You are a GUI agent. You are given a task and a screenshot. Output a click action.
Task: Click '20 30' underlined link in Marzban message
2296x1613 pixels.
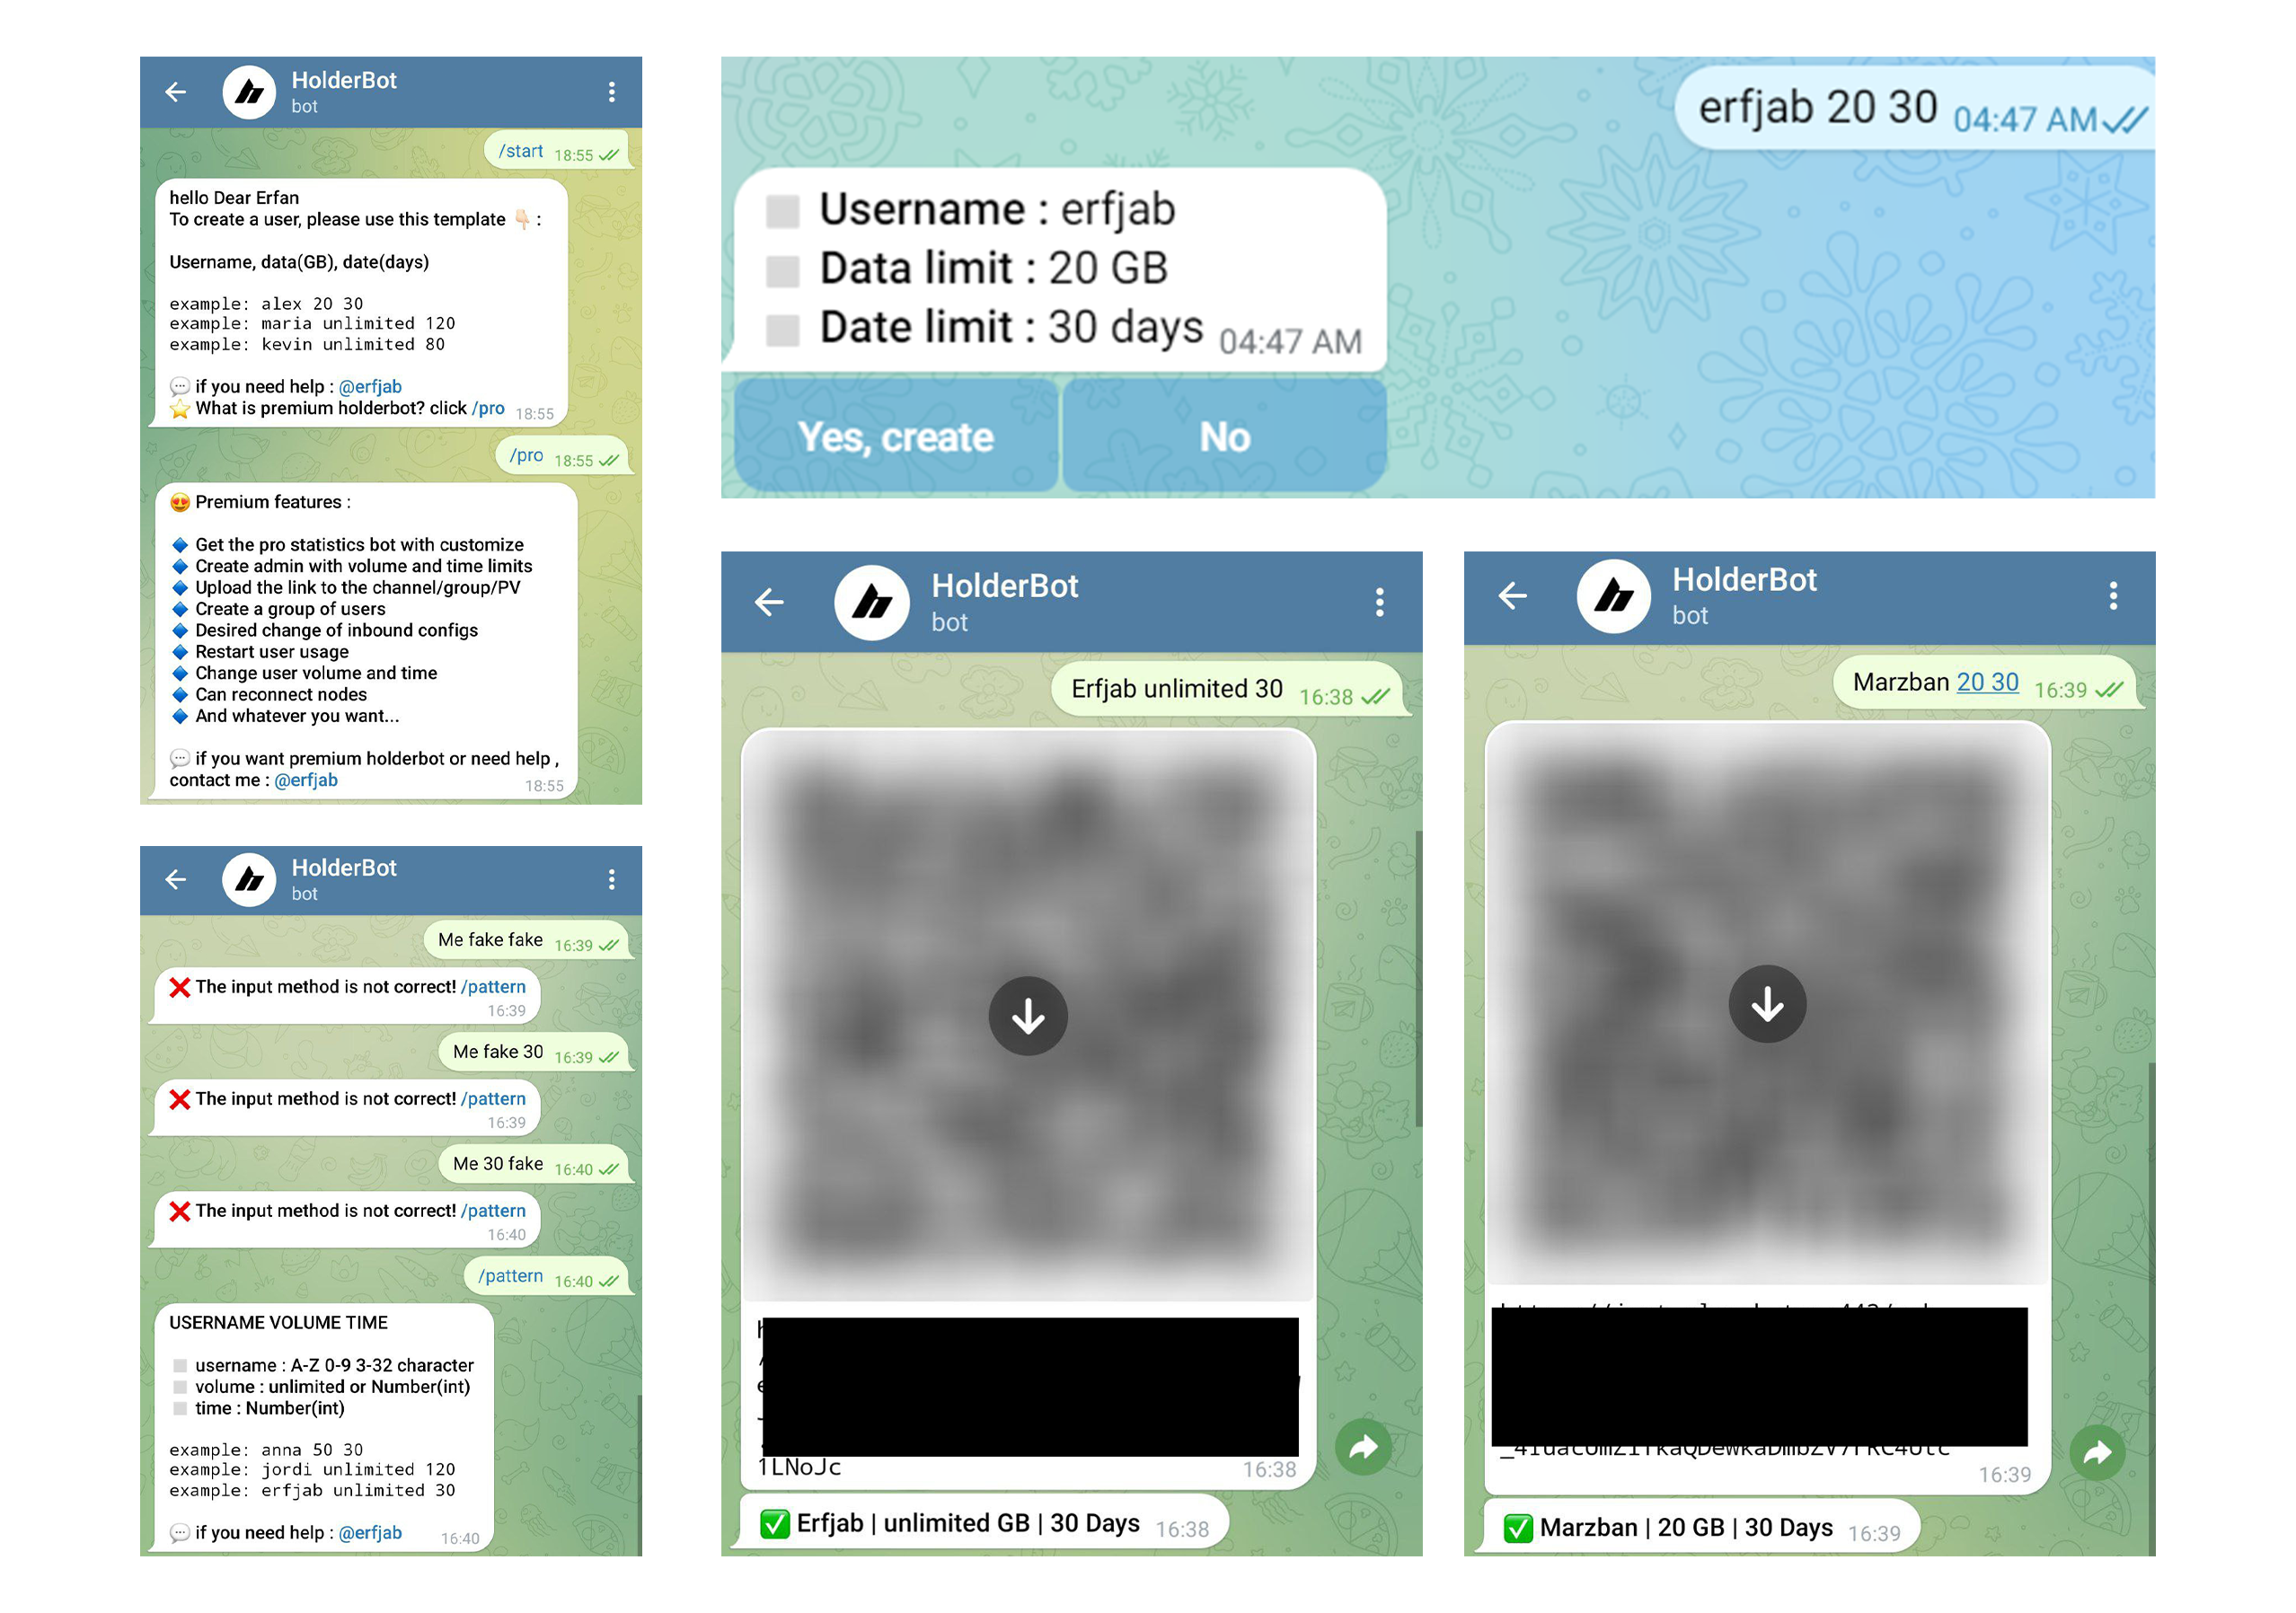coord(1987,682)
